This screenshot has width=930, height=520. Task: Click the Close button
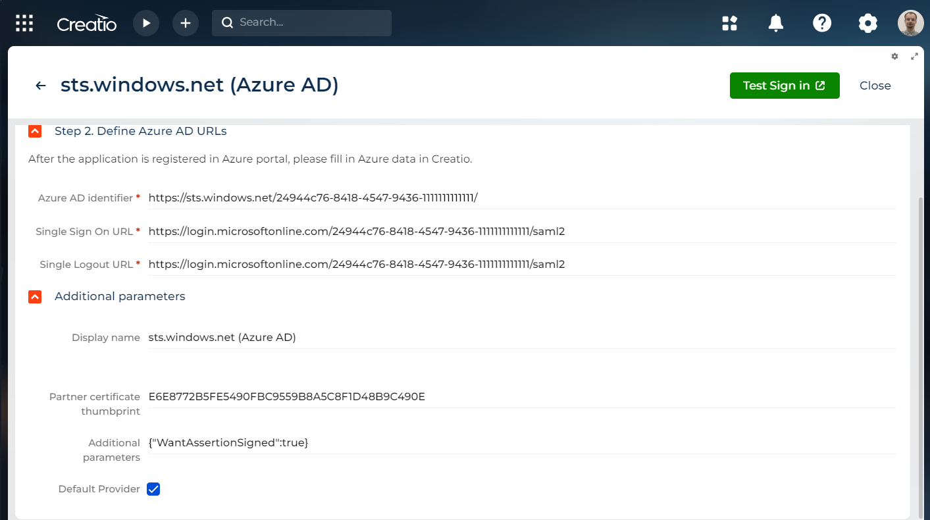(x=875, y=86)
